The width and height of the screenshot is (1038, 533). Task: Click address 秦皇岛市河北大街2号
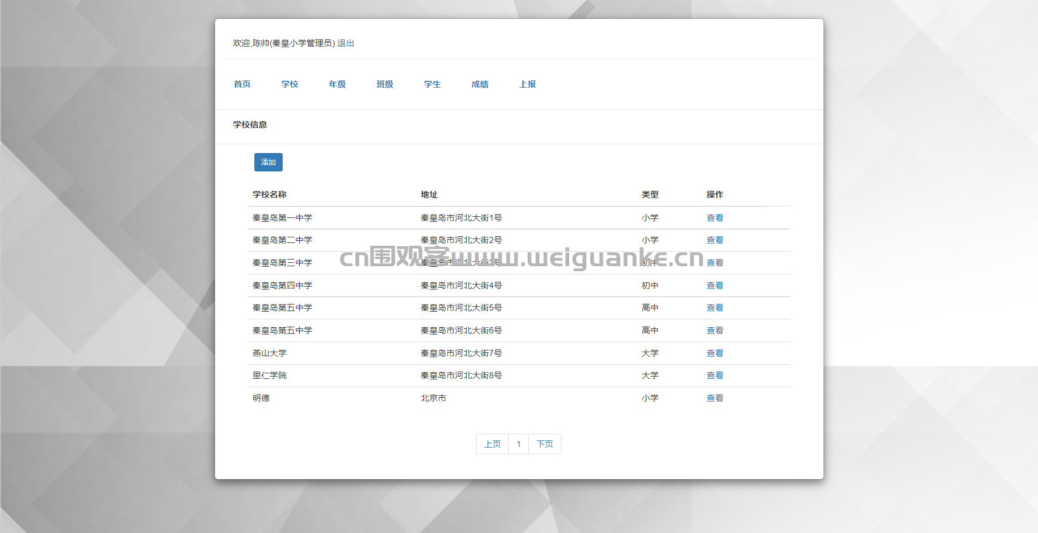461,240
